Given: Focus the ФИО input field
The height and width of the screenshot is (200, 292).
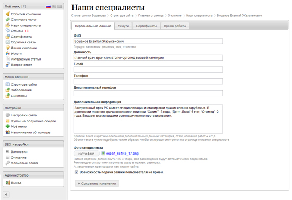Looking at the screenshot, I should tap(148, 41).
